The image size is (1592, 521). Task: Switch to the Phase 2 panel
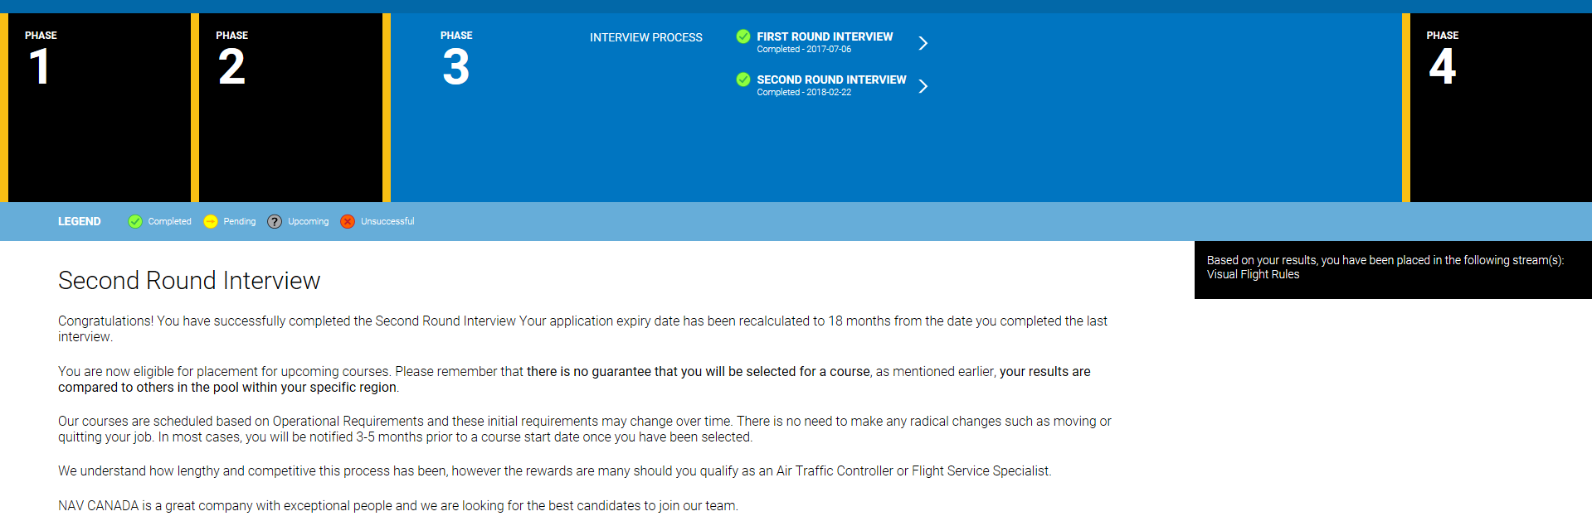pyautogui.click(x=290, y=108)
